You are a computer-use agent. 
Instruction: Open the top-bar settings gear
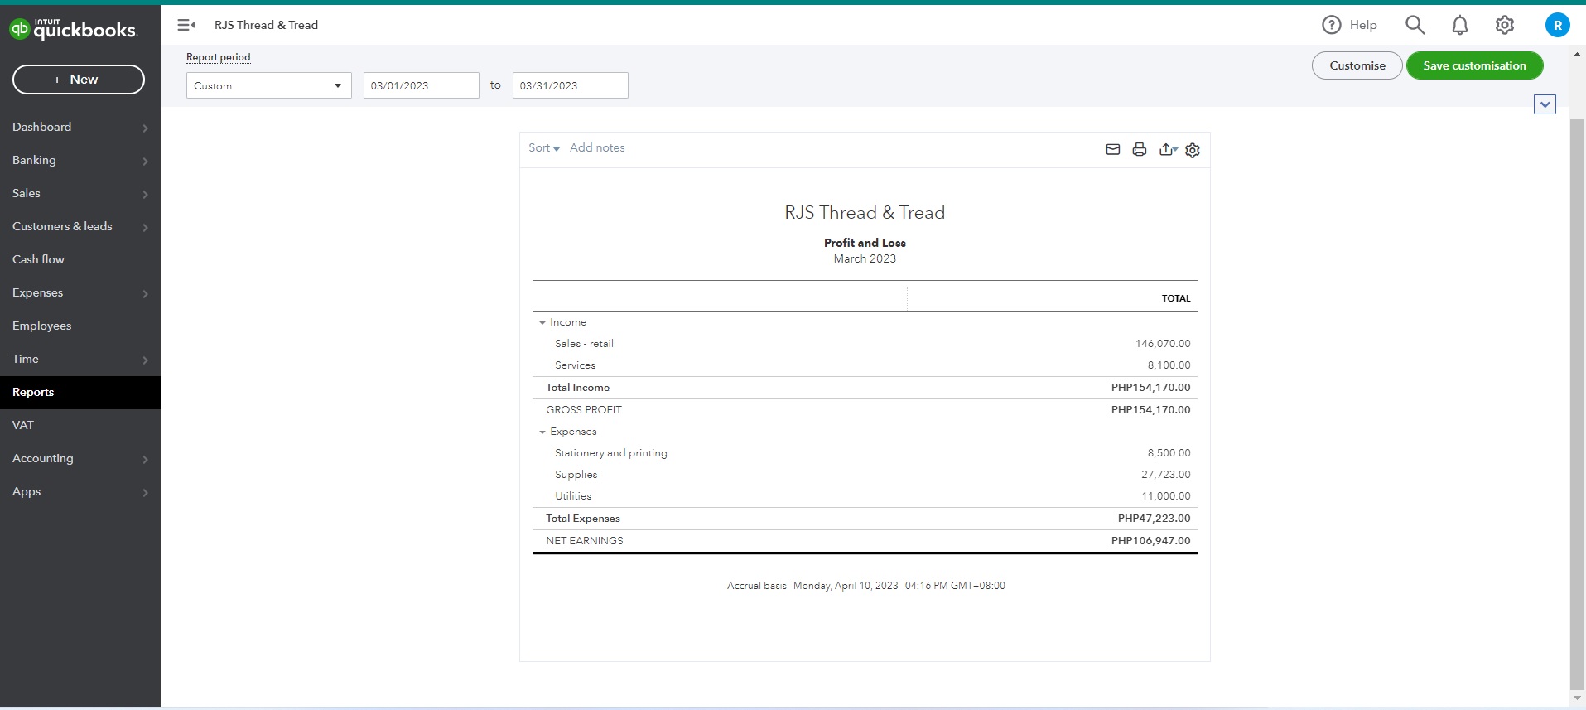coord(1505,25)
